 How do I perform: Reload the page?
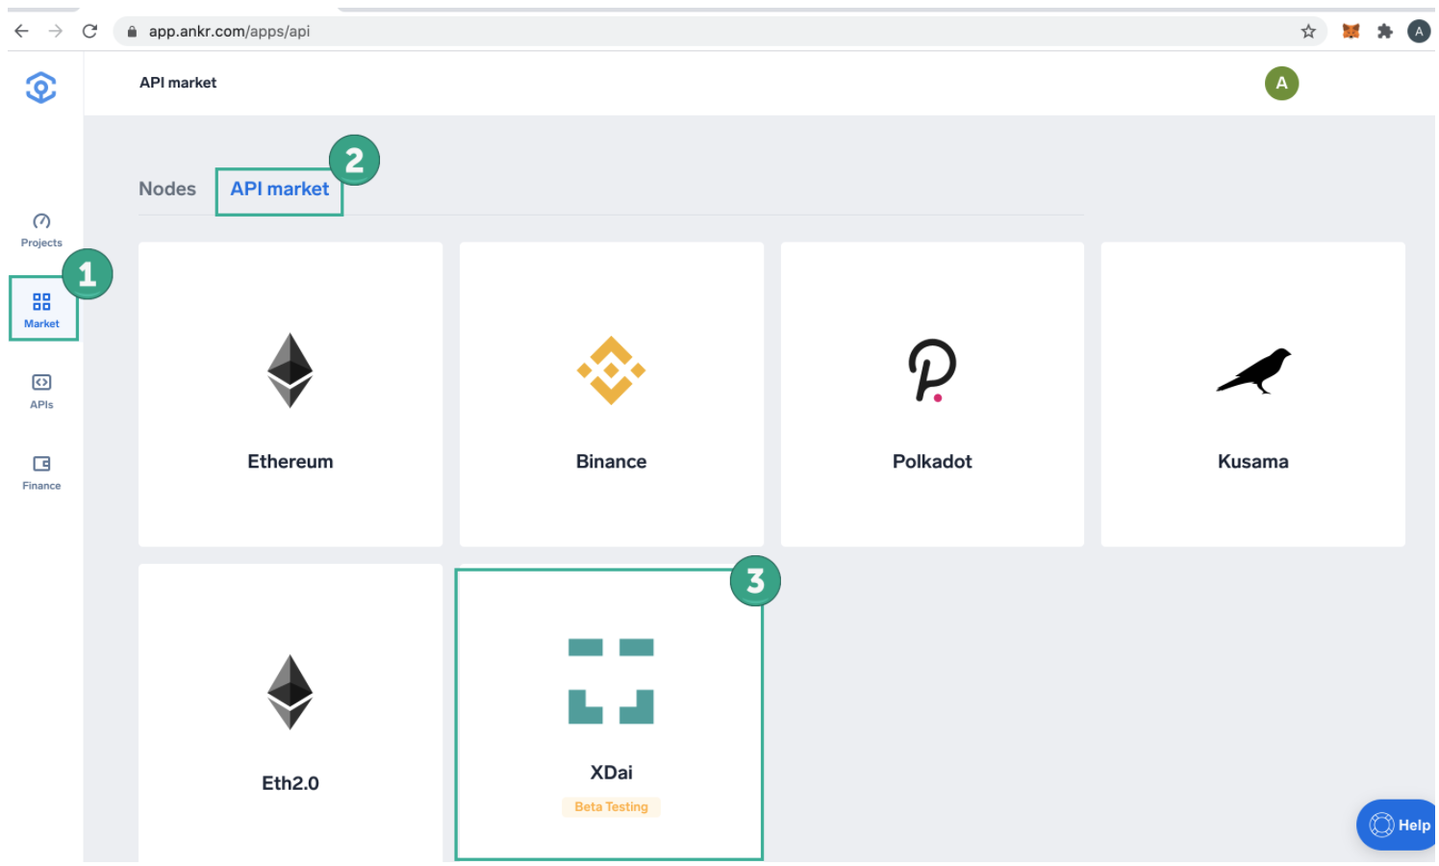point(89,31)
